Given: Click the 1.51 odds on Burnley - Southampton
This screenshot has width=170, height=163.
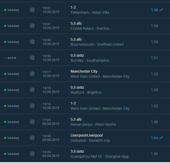Looking at the screenshot, I should point(154,58).
